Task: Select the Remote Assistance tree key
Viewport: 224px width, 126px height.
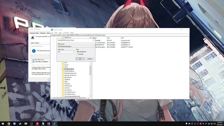Action: 70,75
